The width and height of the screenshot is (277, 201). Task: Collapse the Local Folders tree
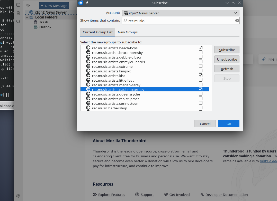tap(27, 17)
